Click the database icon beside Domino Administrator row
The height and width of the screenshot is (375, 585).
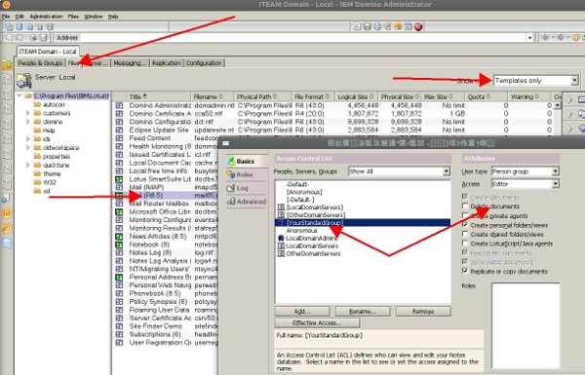pos(119,105)
